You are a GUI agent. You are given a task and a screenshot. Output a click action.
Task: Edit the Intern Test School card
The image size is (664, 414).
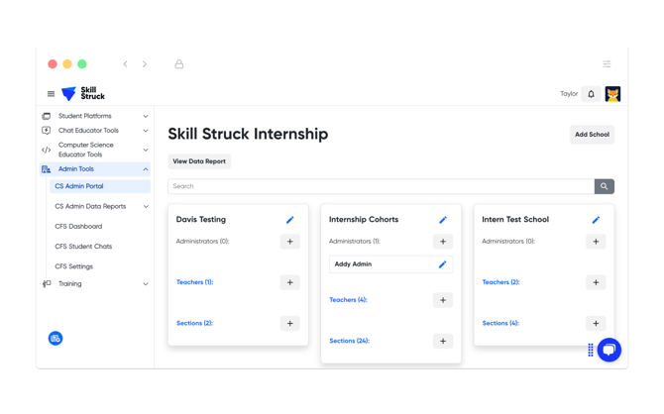point(596,220)
